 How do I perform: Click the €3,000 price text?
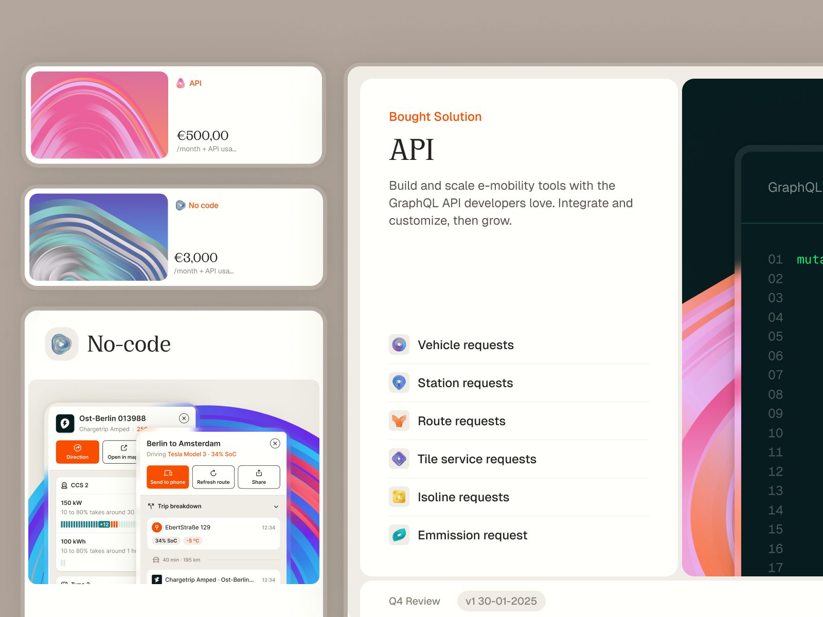coord(196,257)
